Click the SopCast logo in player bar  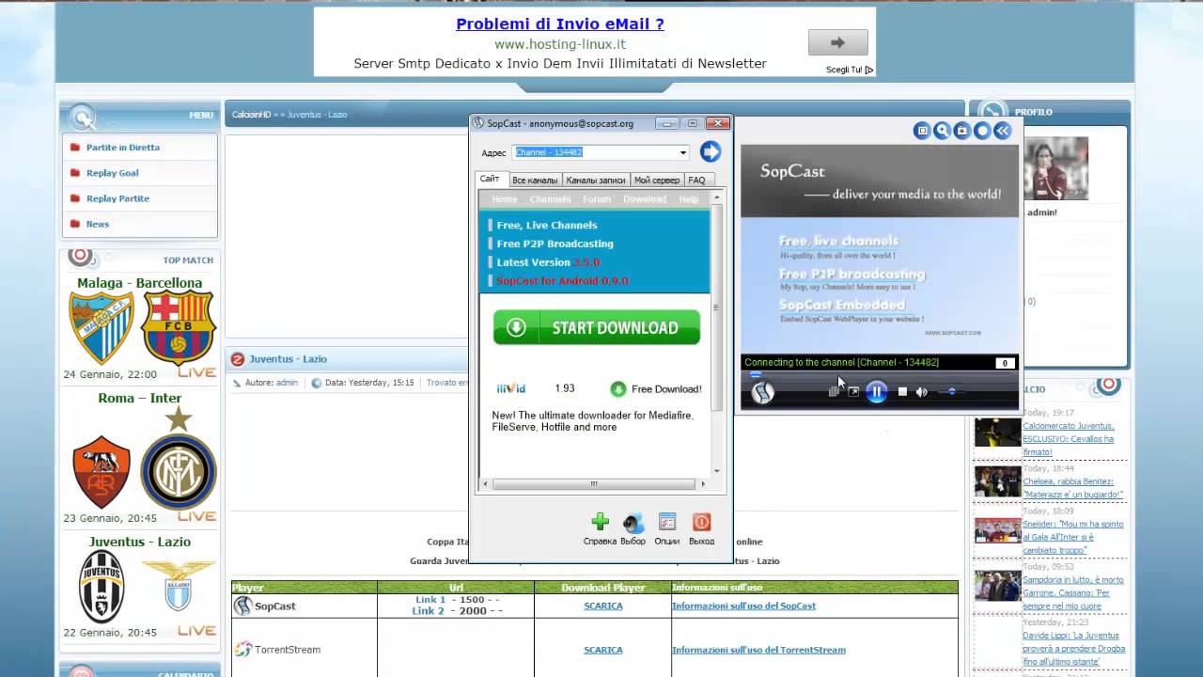click(x=762, y=392)
